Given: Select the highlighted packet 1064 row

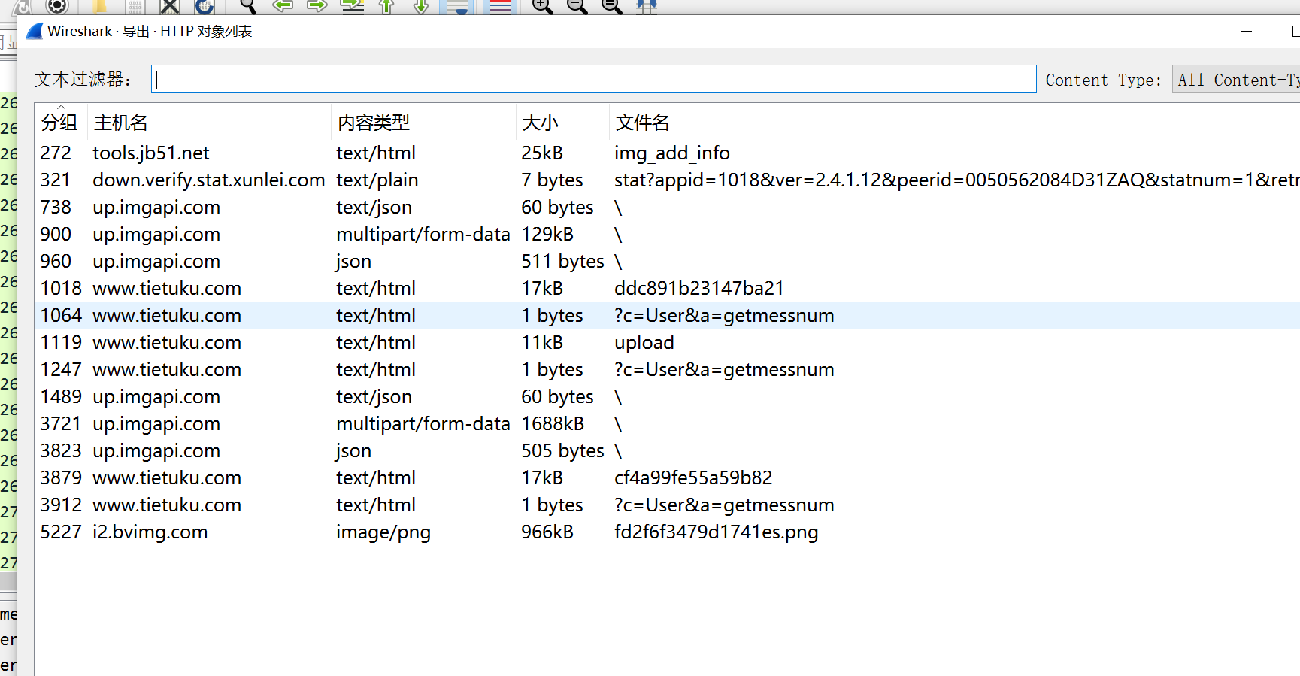Looking at the screenshot, I should click(668, 316).
